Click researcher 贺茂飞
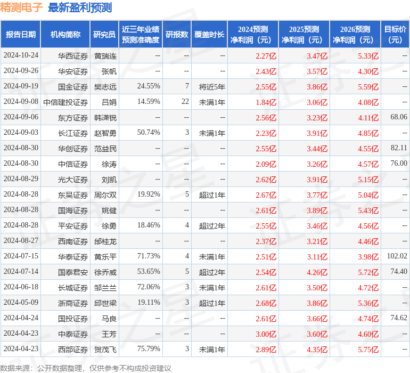Screen dimensions: 410x373 click(105, 350)
